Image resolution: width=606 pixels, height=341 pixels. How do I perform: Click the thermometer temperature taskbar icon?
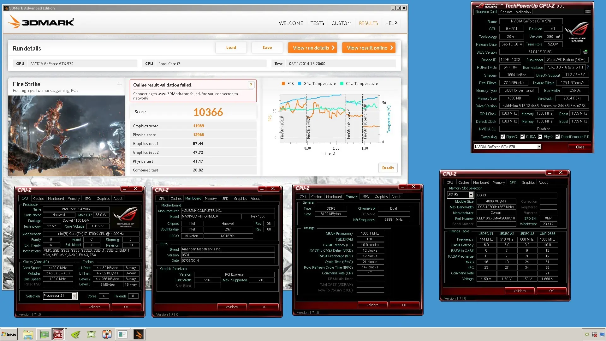pos(107,334)
